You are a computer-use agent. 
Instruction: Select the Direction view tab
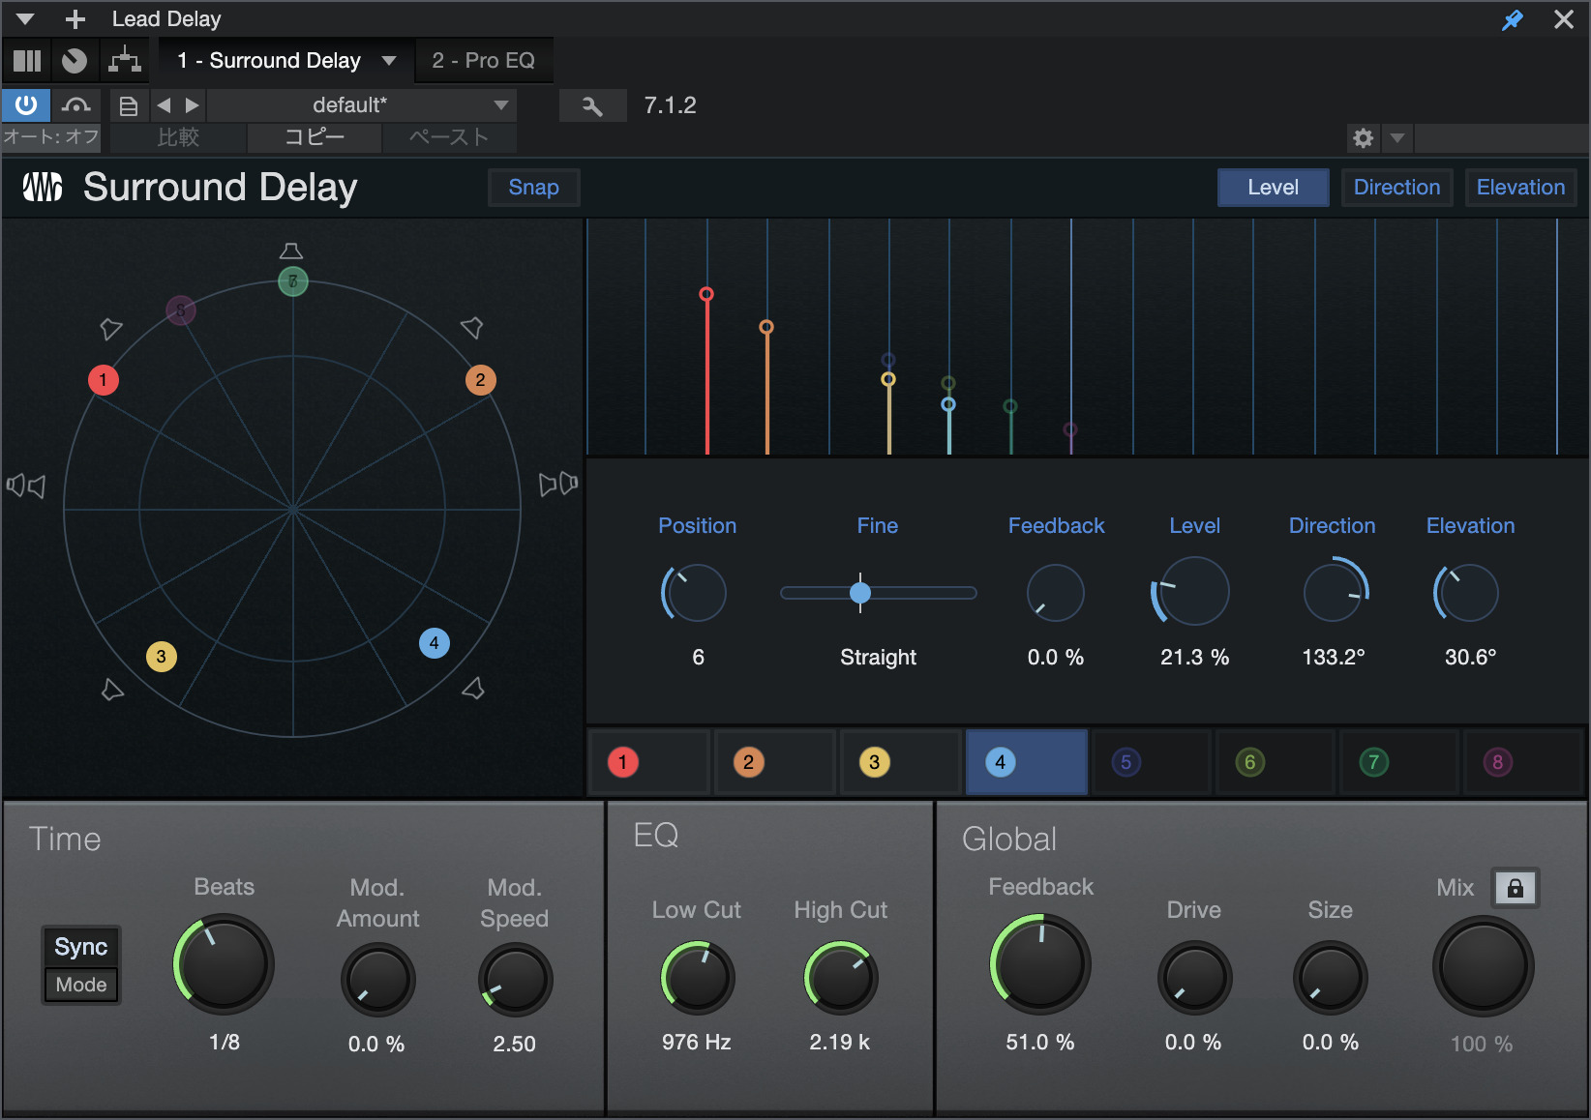(1396, 188)
